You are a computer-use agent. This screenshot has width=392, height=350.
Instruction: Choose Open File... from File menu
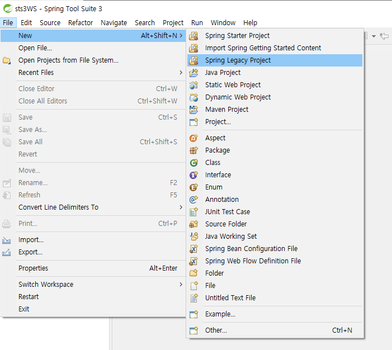(x=93, y=48)
